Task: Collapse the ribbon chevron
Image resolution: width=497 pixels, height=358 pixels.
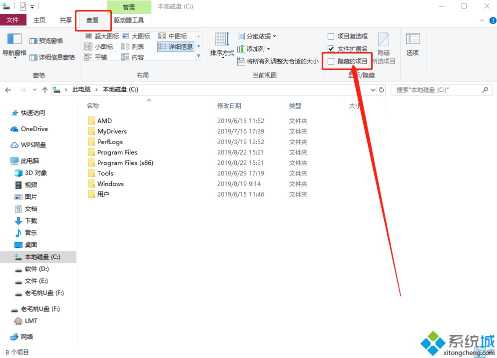Action: [x=482, y=20]
